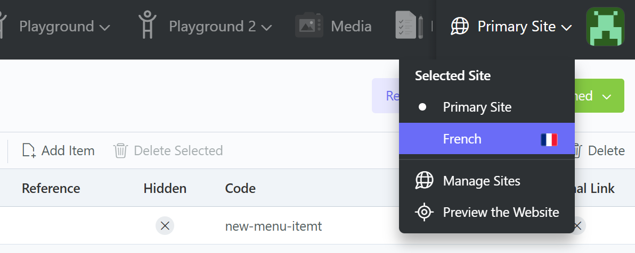This screenshot has width=635, height=253.
Task: Click the globe icon beside Primary Site
Action: point(460,26)
